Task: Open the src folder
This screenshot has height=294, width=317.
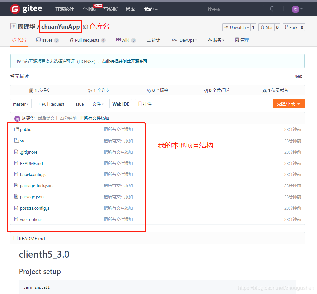Action: (x=23, y=141)
